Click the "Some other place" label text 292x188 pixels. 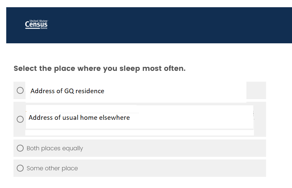point(52,168)
